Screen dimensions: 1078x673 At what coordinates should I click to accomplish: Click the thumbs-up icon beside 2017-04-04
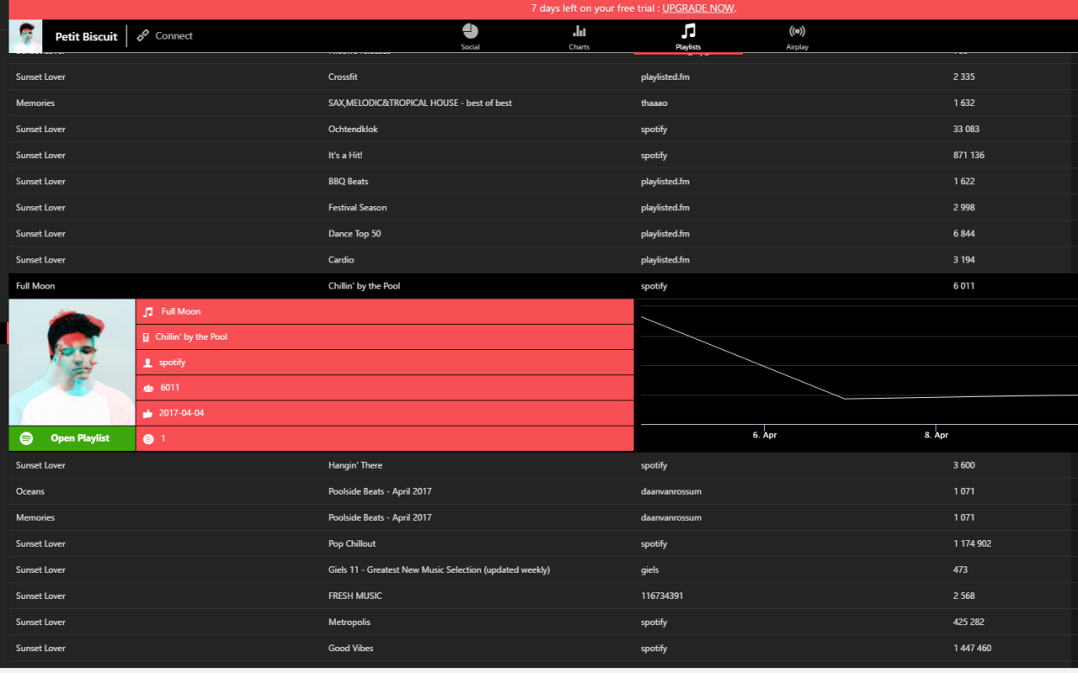148,413
